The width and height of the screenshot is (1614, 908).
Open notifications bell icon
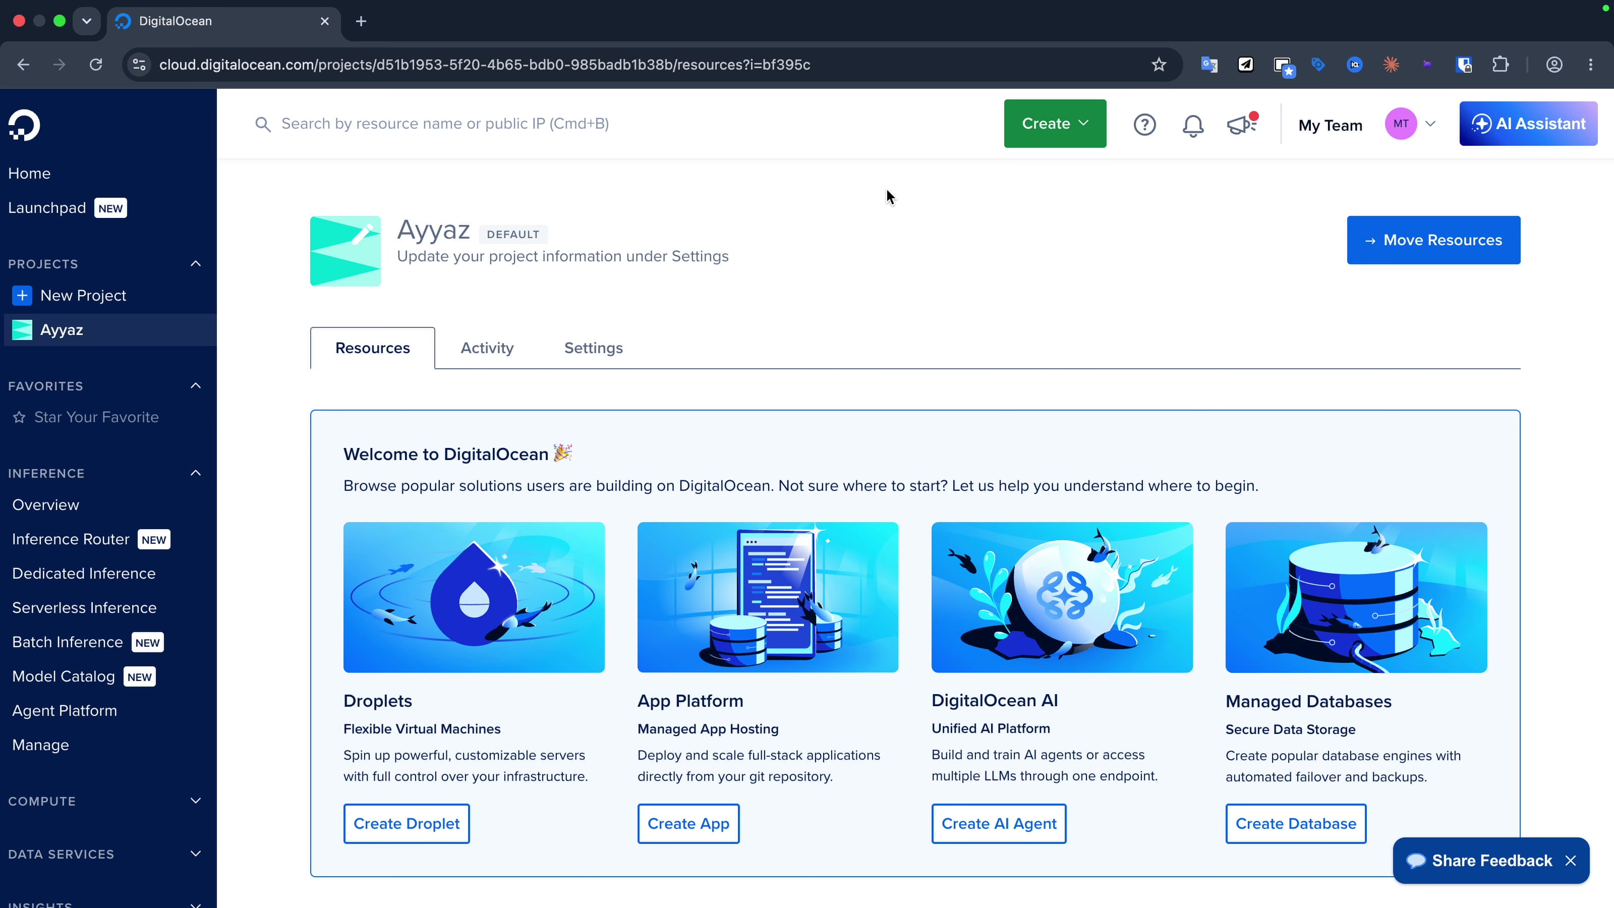pyautogui.click(x=1193, y=125)
